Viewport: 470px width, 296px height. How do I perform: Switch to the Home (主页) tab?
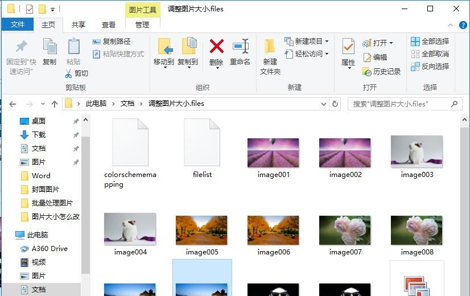click(x=48, y=24)
